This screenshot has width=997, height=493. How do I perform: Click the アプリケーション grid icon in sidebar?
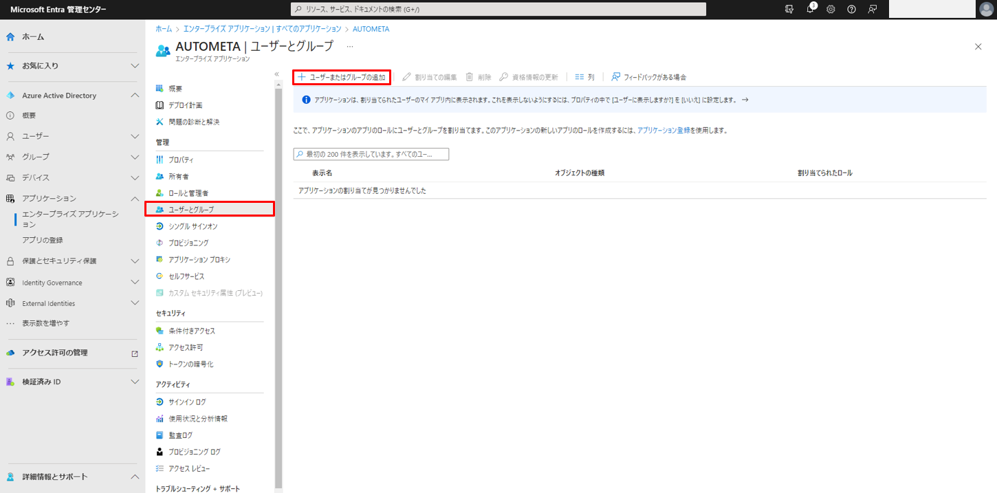tap(10, 198)
